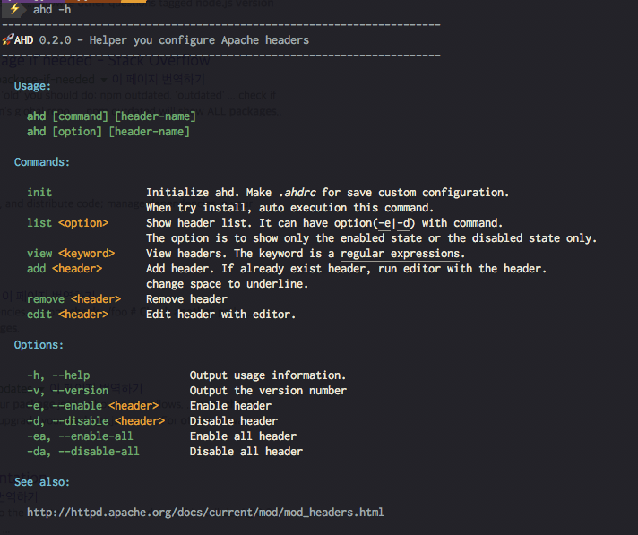
Task: Click the lightning bolt prompt icon
Action: click(x=14, y=9)
